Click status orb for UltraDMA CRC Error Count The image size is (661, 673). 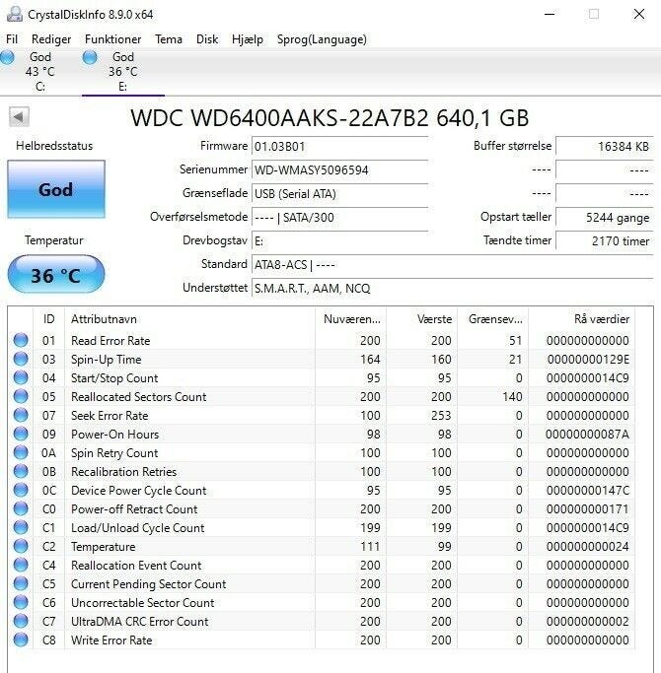tap(21, 621)
